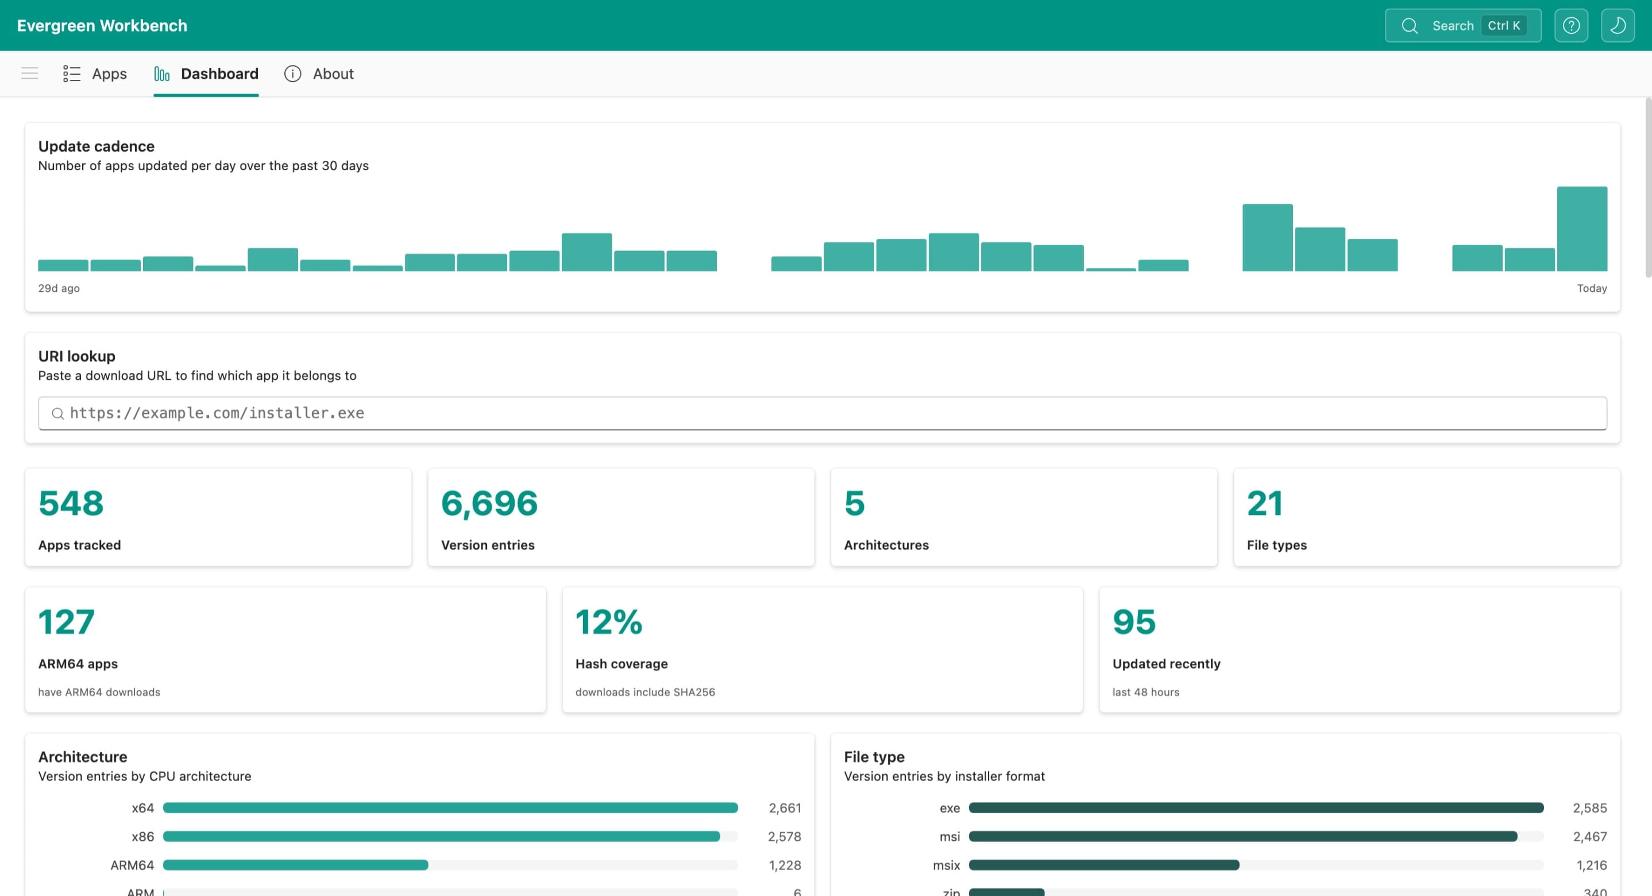
Task: Click the magnifier icon in Search
Action: 1410,26
